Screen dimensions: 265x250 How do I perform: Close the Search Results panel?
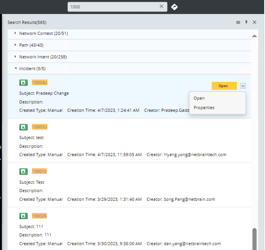coord(254,22)
